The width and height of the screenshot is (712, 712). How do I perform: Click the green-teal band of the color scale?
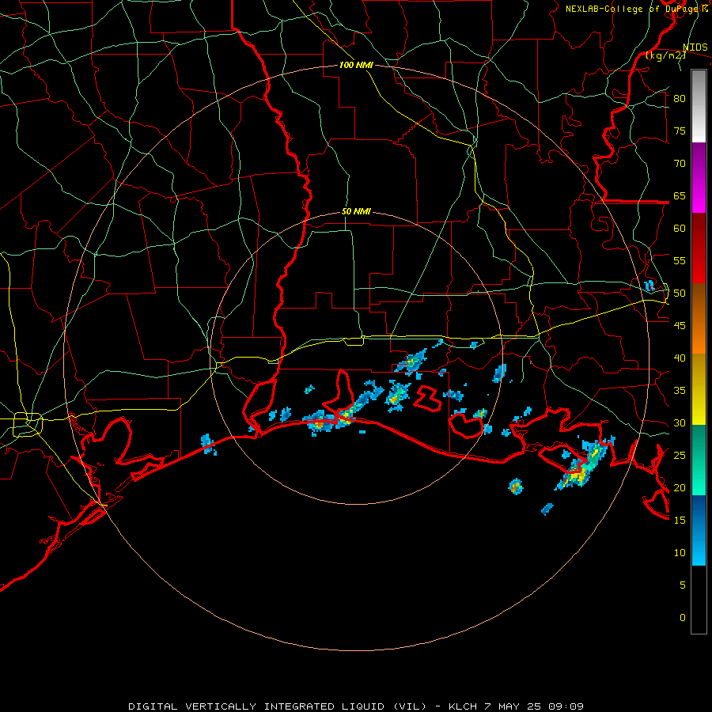699,460
